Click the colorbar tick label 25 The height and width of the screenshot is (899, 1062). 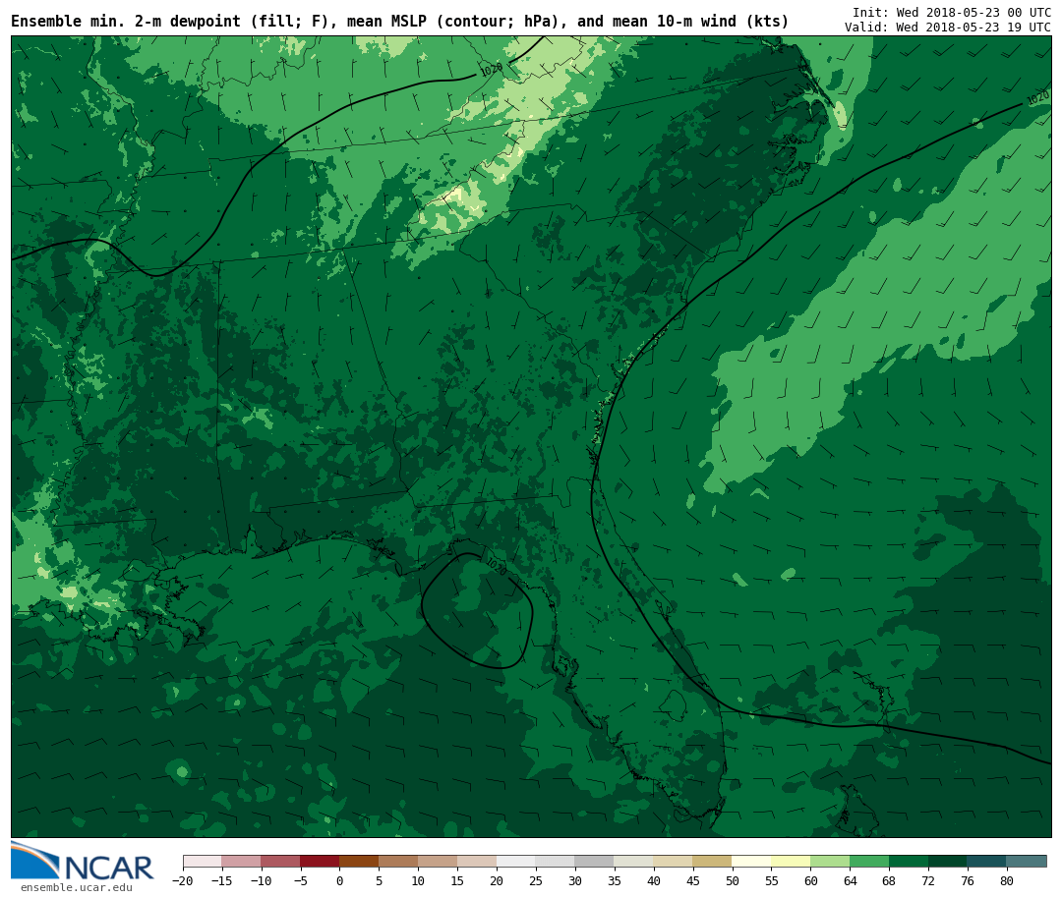(x=536, y=880)
